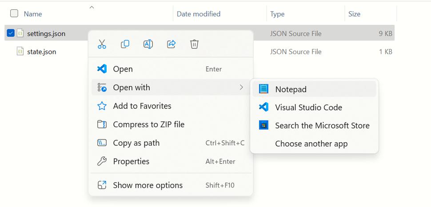Add settings.json to Favorites
Image resolution: width=431 pixels, height=207 pixels.
coord(142,106)
